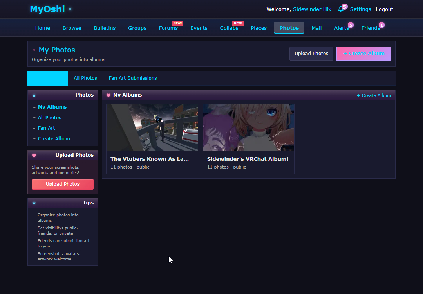Click the header Upload Photos button
This screenshot has height=294, width=423.
point(311,54)
